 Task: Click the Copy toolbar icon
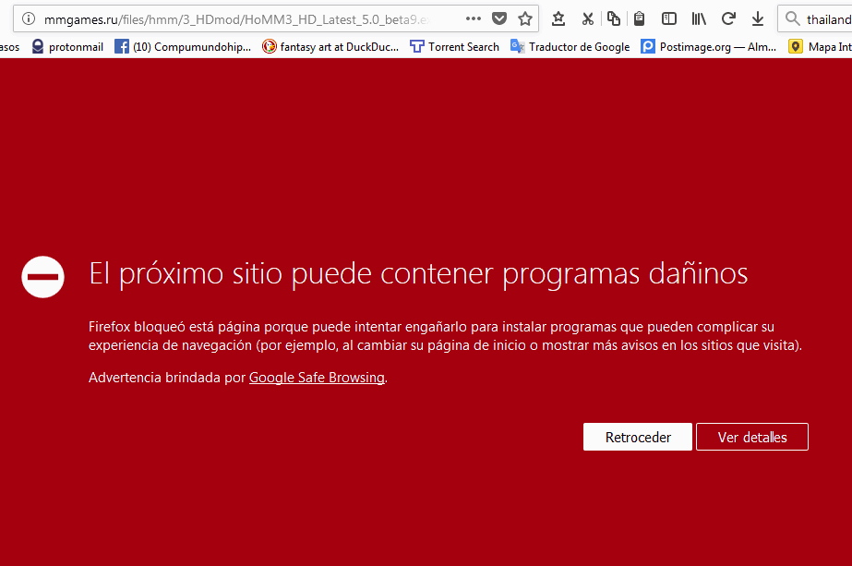pyautogui.click(x=614, y=19)
